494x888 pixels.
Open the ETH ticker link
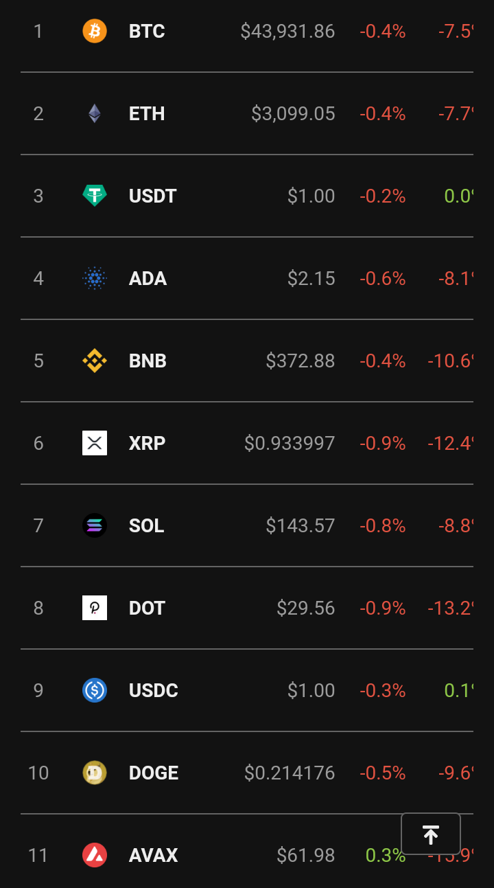147,113
